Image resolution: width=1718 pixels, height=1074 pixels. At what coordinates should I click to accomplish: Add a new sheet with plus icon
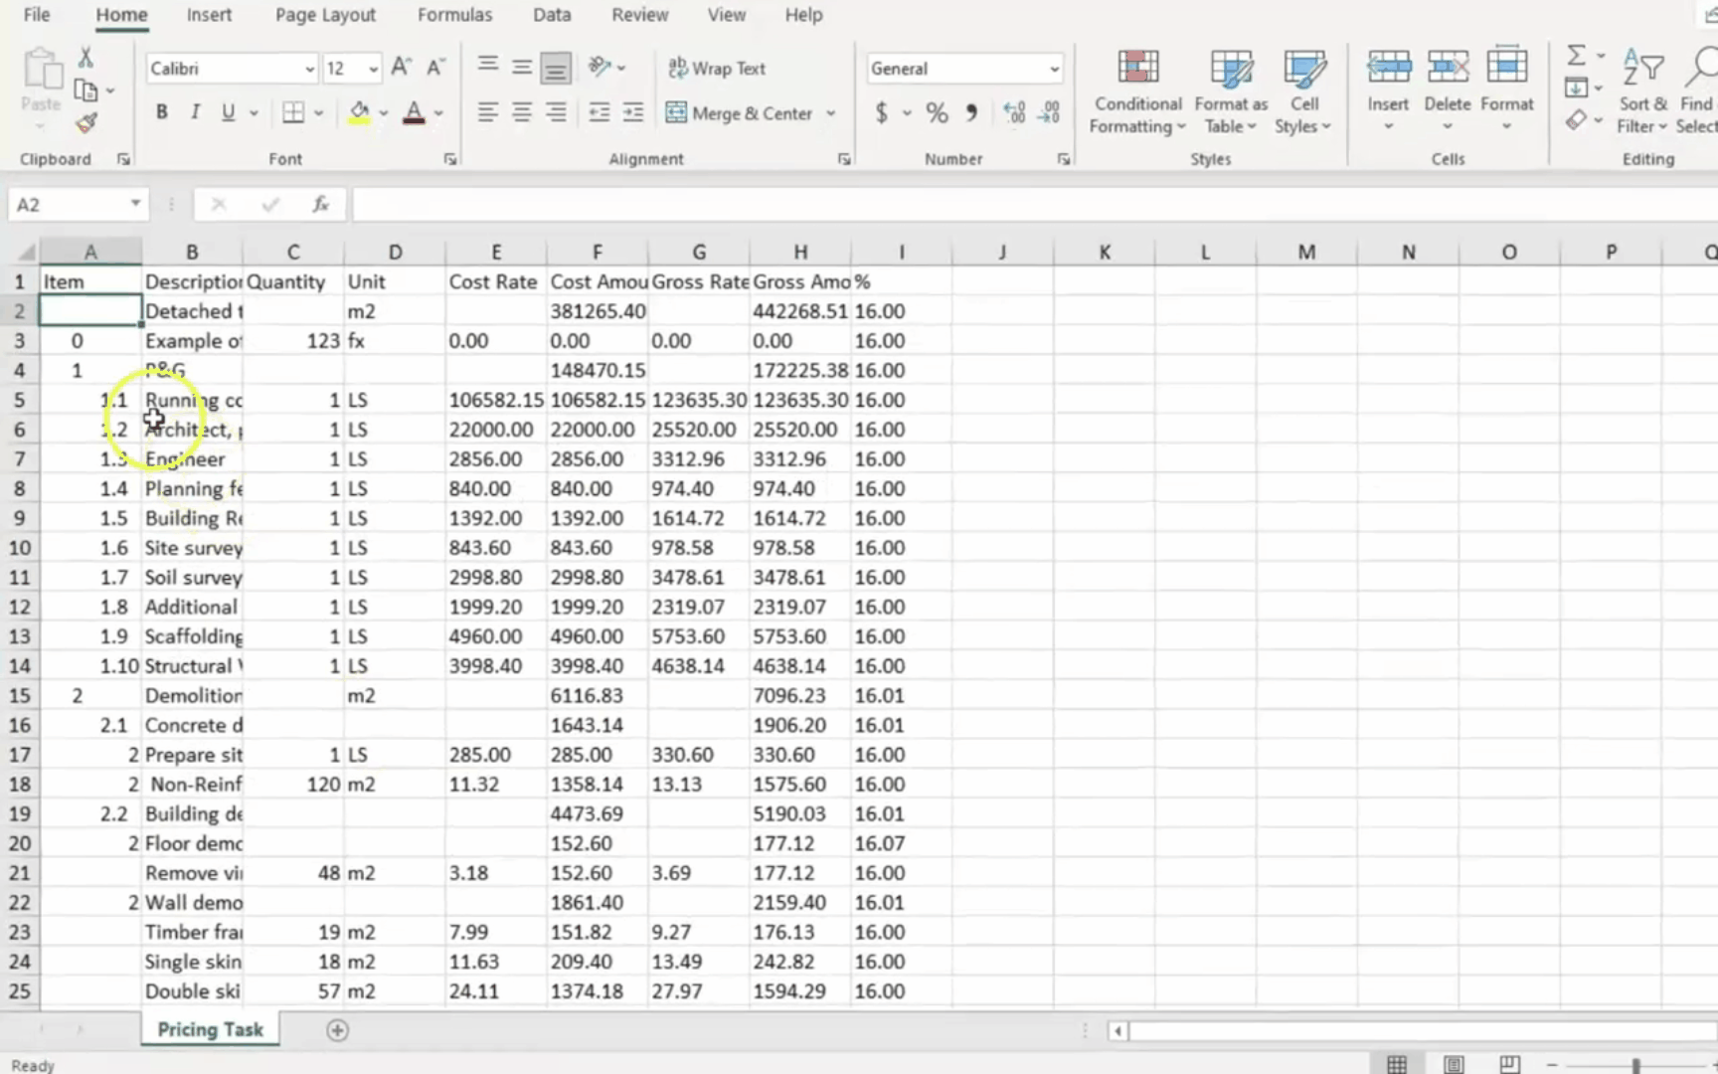[x=337, y=1030]
